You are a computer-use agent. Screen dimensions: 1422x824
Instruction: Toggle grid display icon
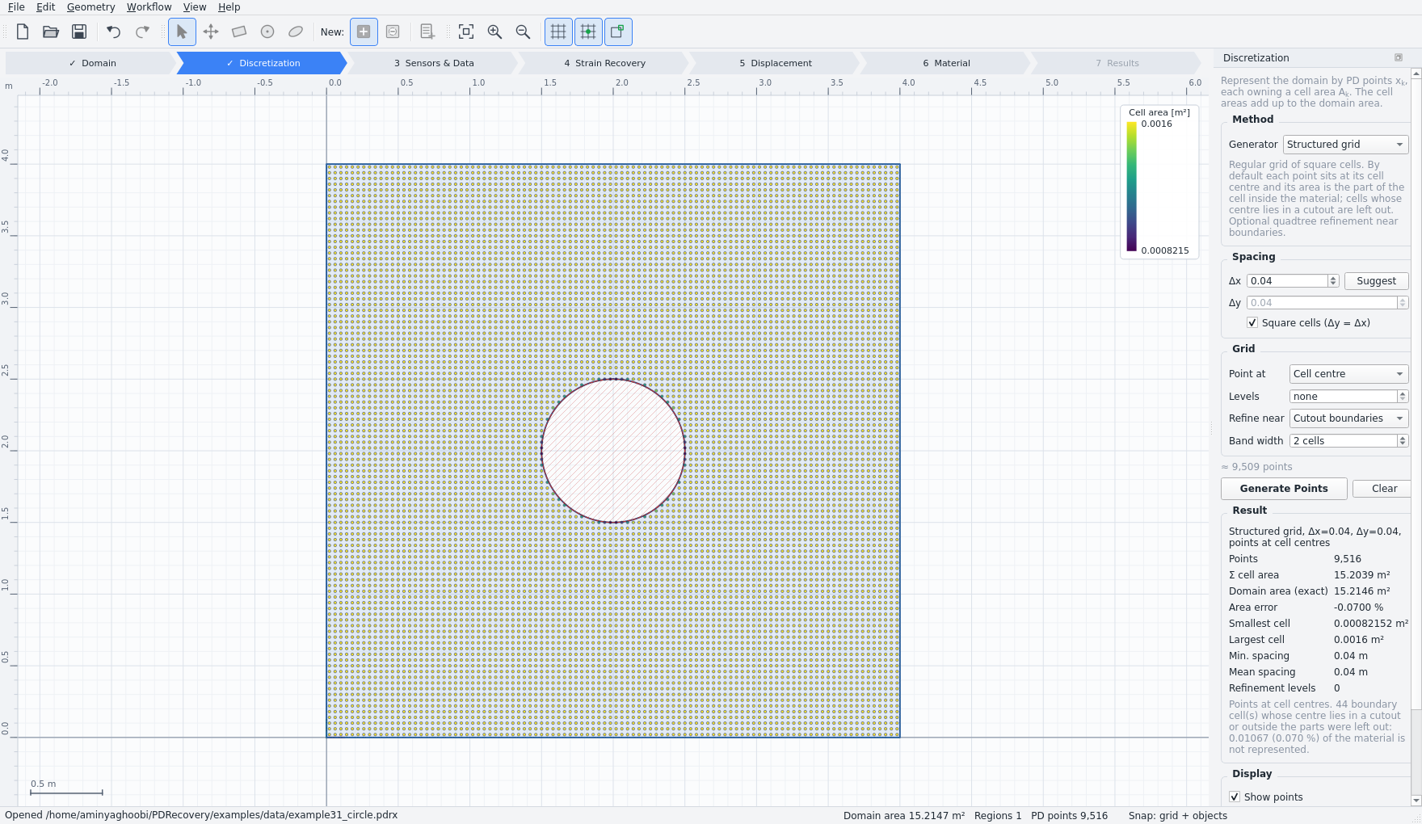tap(558, 32)
